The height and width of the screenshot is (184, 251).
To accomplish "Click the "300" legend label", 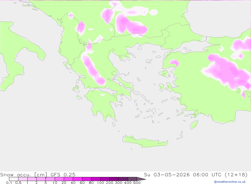I will (x=119, y=183).
